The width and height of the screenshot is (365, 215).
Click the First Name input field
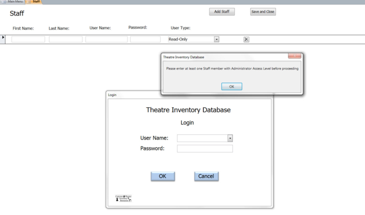pyautogui.click(x=28, y=39)
